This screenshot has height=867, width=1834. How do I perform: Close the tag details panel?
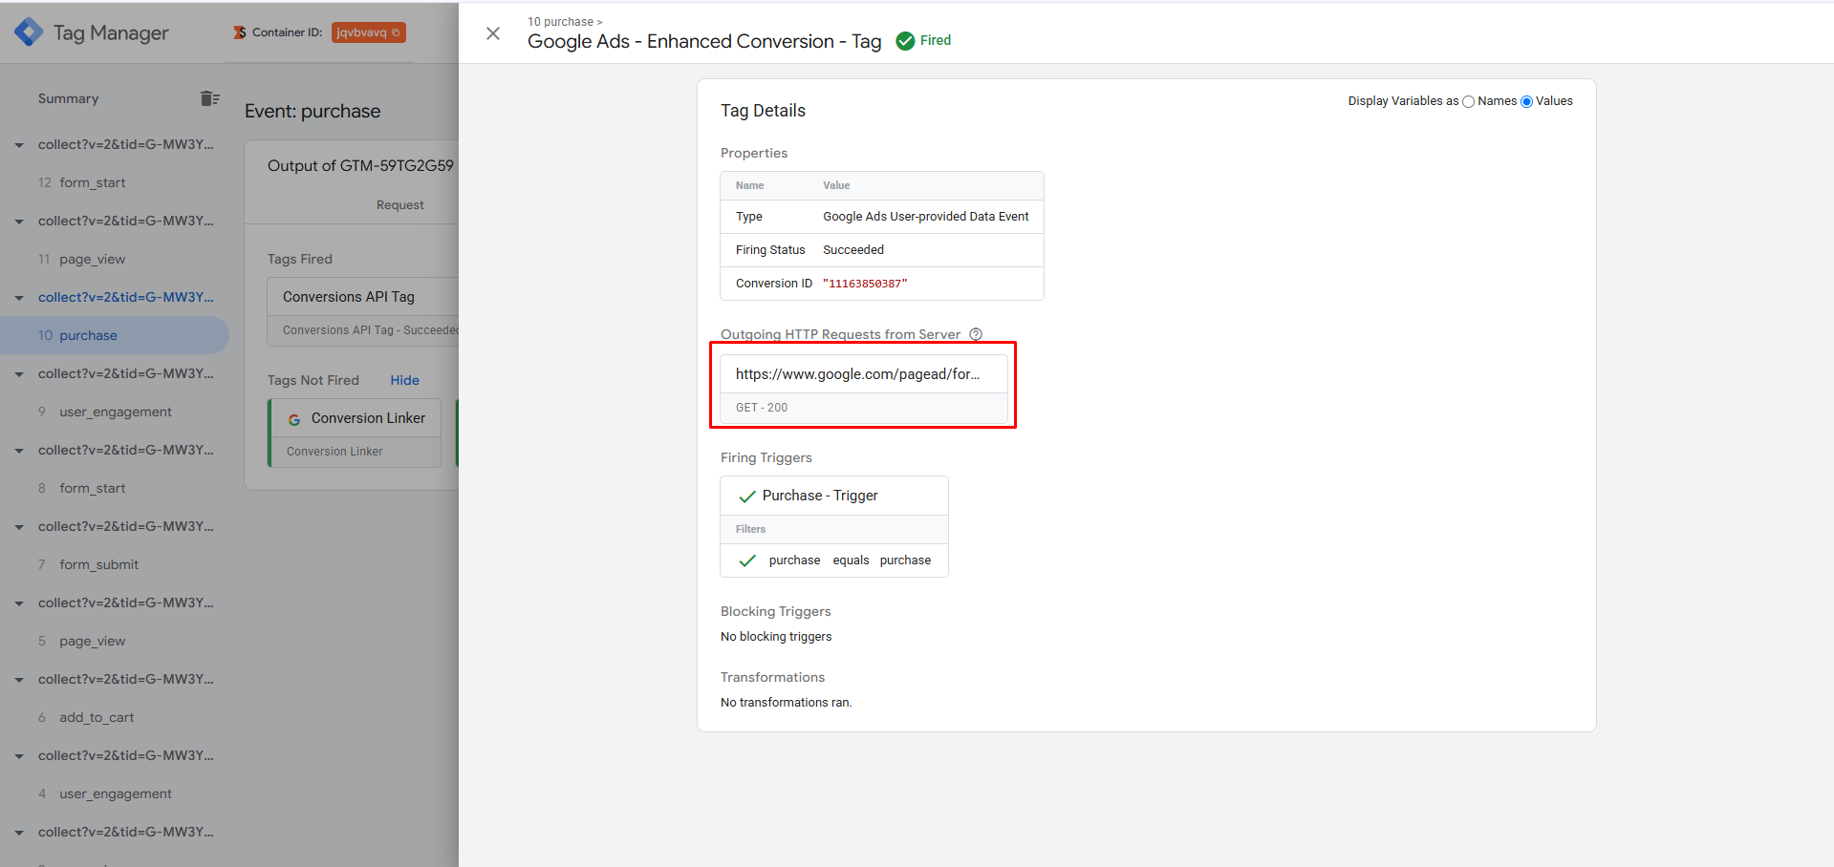coord(493,33)
